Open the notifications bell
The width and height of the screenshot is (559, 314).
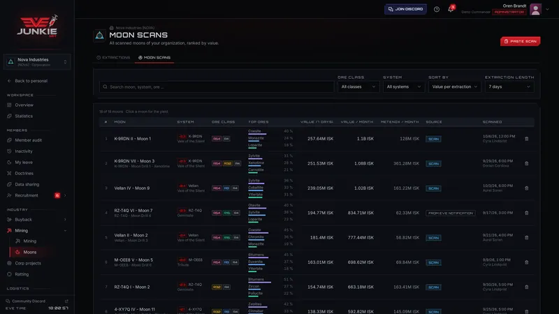pyautogui.click(x=451, y=9)
